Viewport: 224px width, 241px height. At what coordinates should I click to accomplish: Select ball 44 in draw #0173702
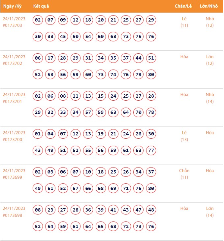coord(139,58)
